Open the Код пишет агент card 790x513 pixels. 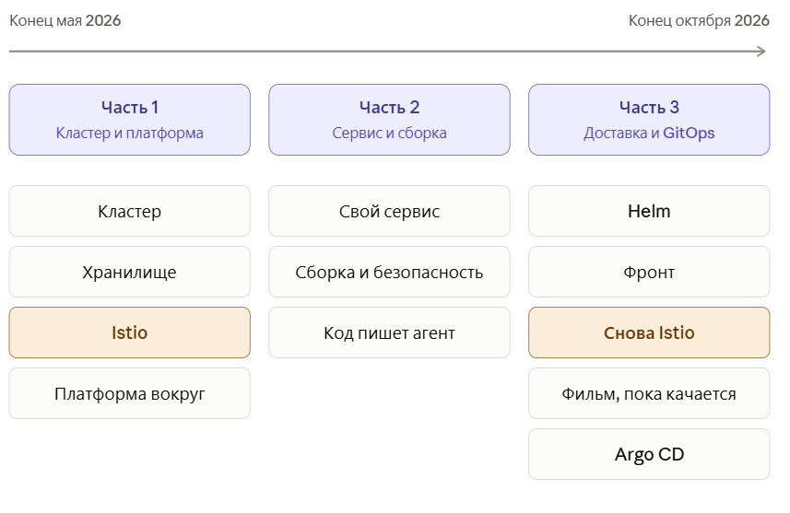(x=389, y=332)
